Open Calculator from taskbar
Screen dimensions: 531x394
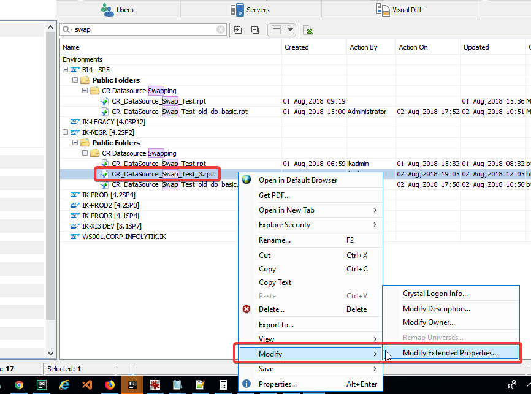223,385
